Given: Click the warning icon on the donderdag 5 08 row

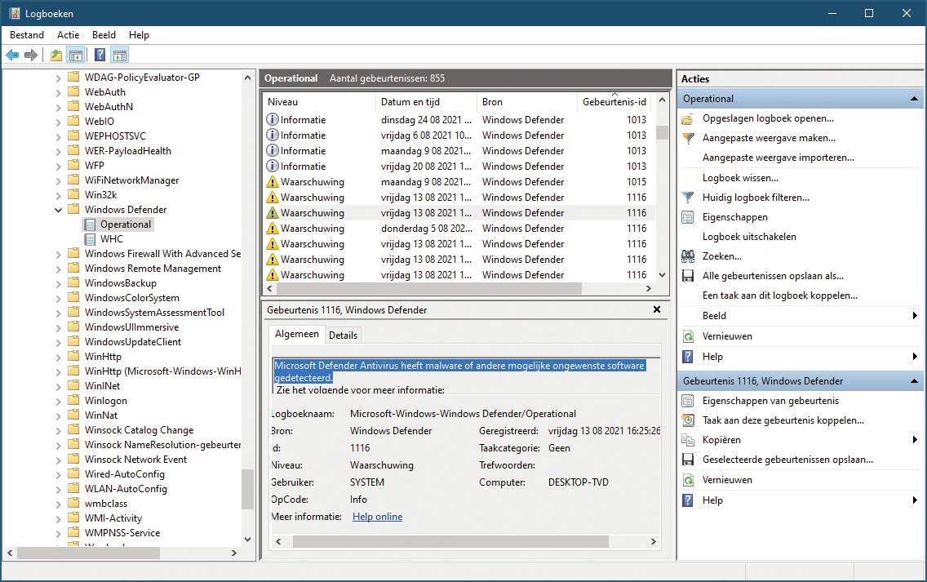Looking at the screenshot, I should [273, 229].
